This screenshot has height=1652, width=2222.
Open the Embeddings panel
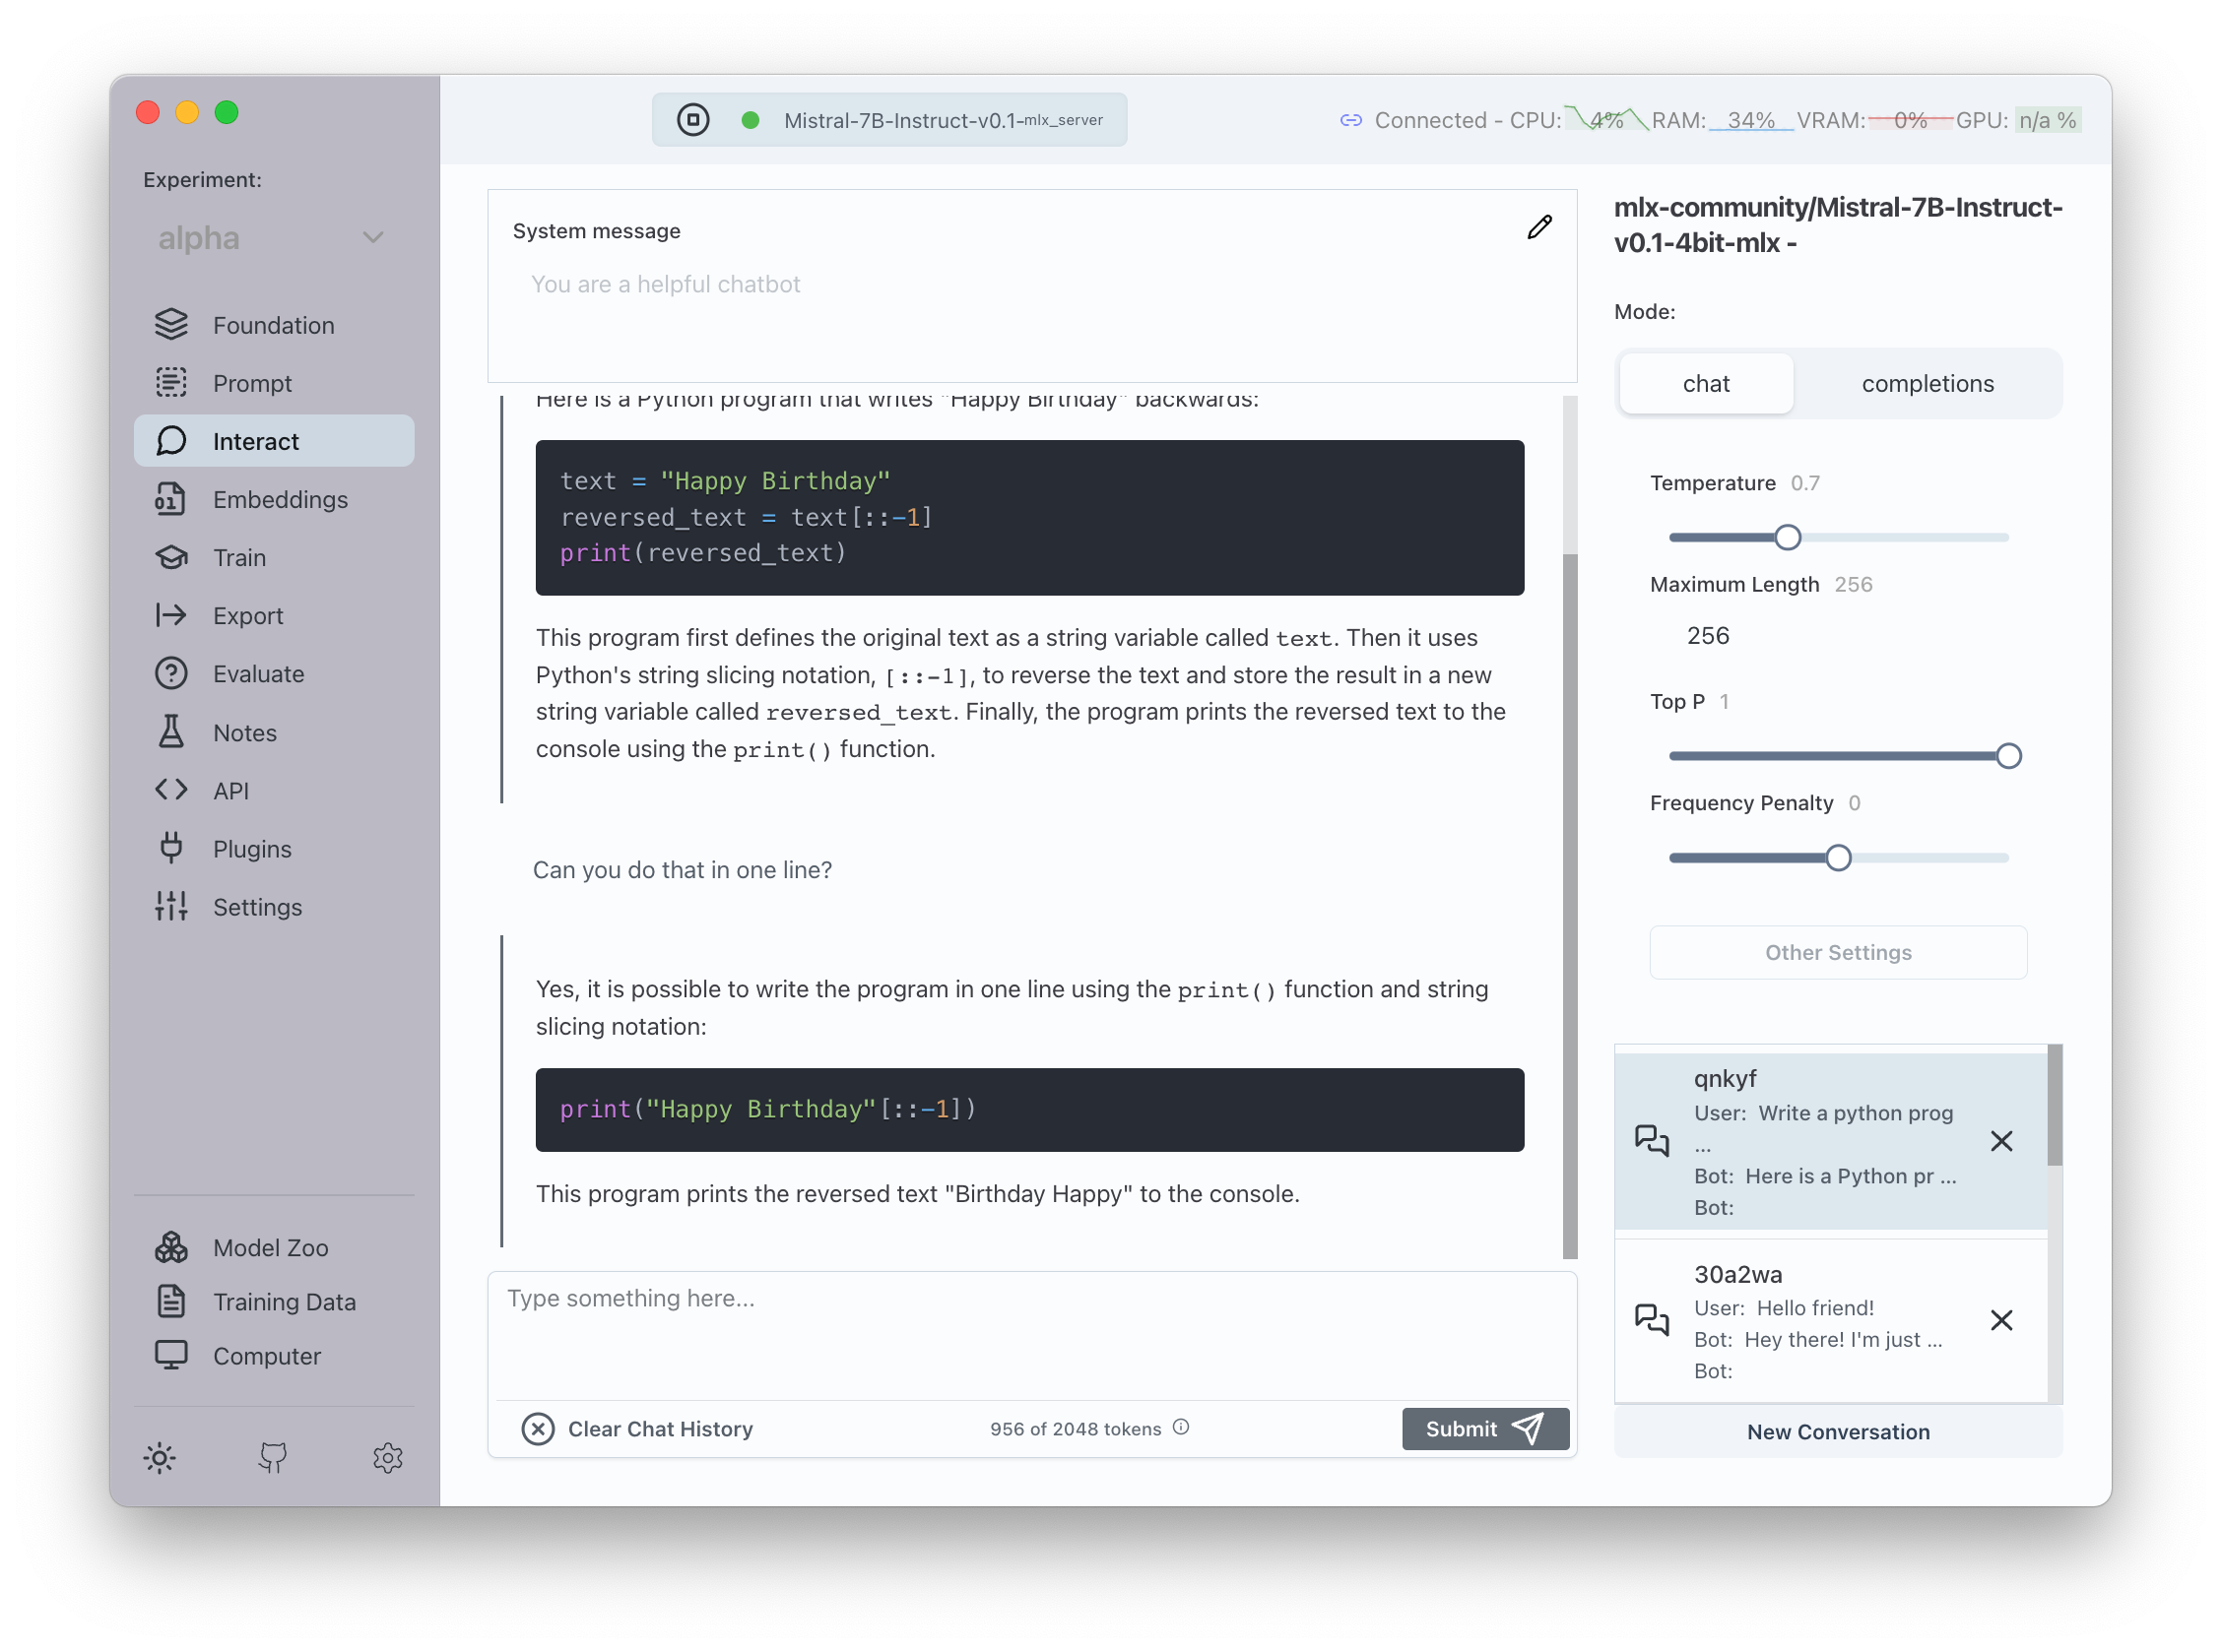[x=280, y=500]
